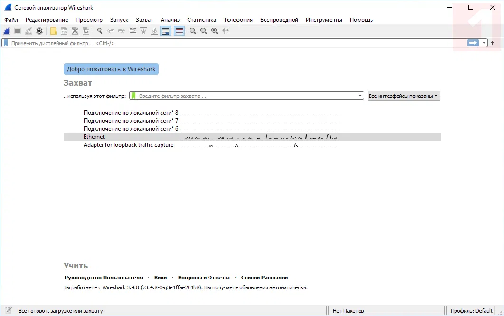The image size is (504, 316).
Task: Click the stop capture square icon
Action: pos(18,31)
